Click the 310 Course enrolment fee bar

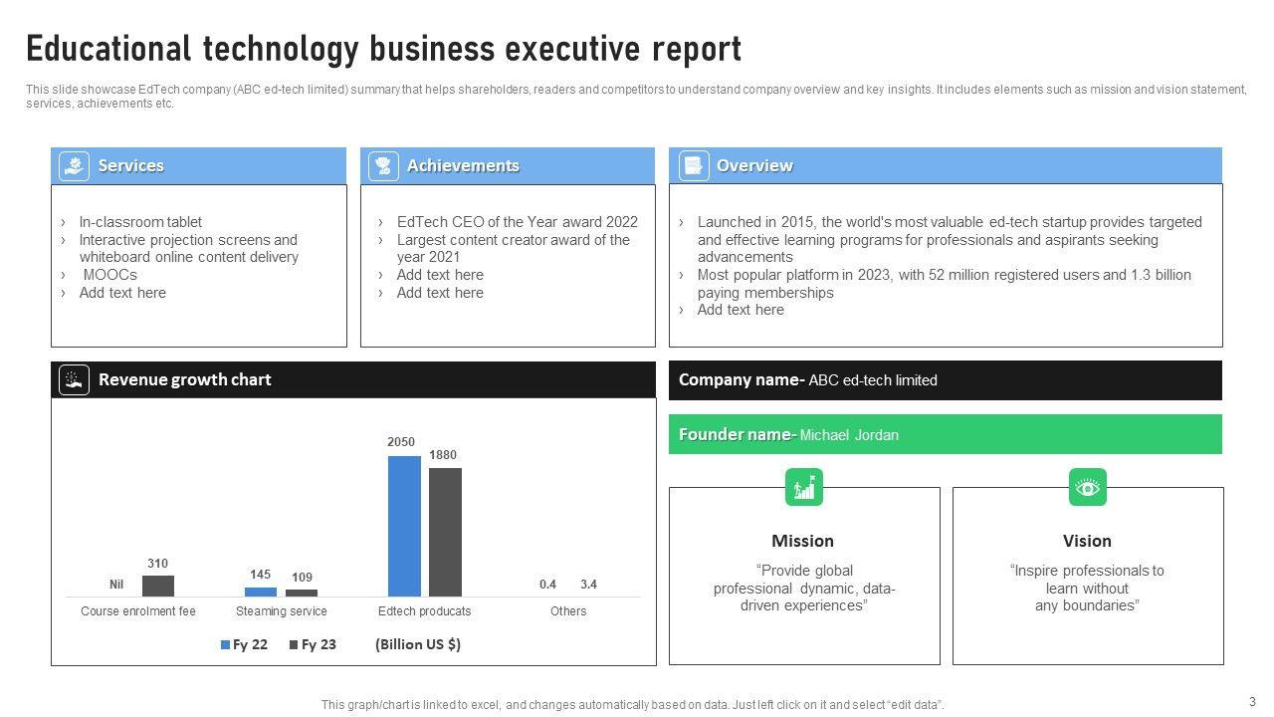158,586
